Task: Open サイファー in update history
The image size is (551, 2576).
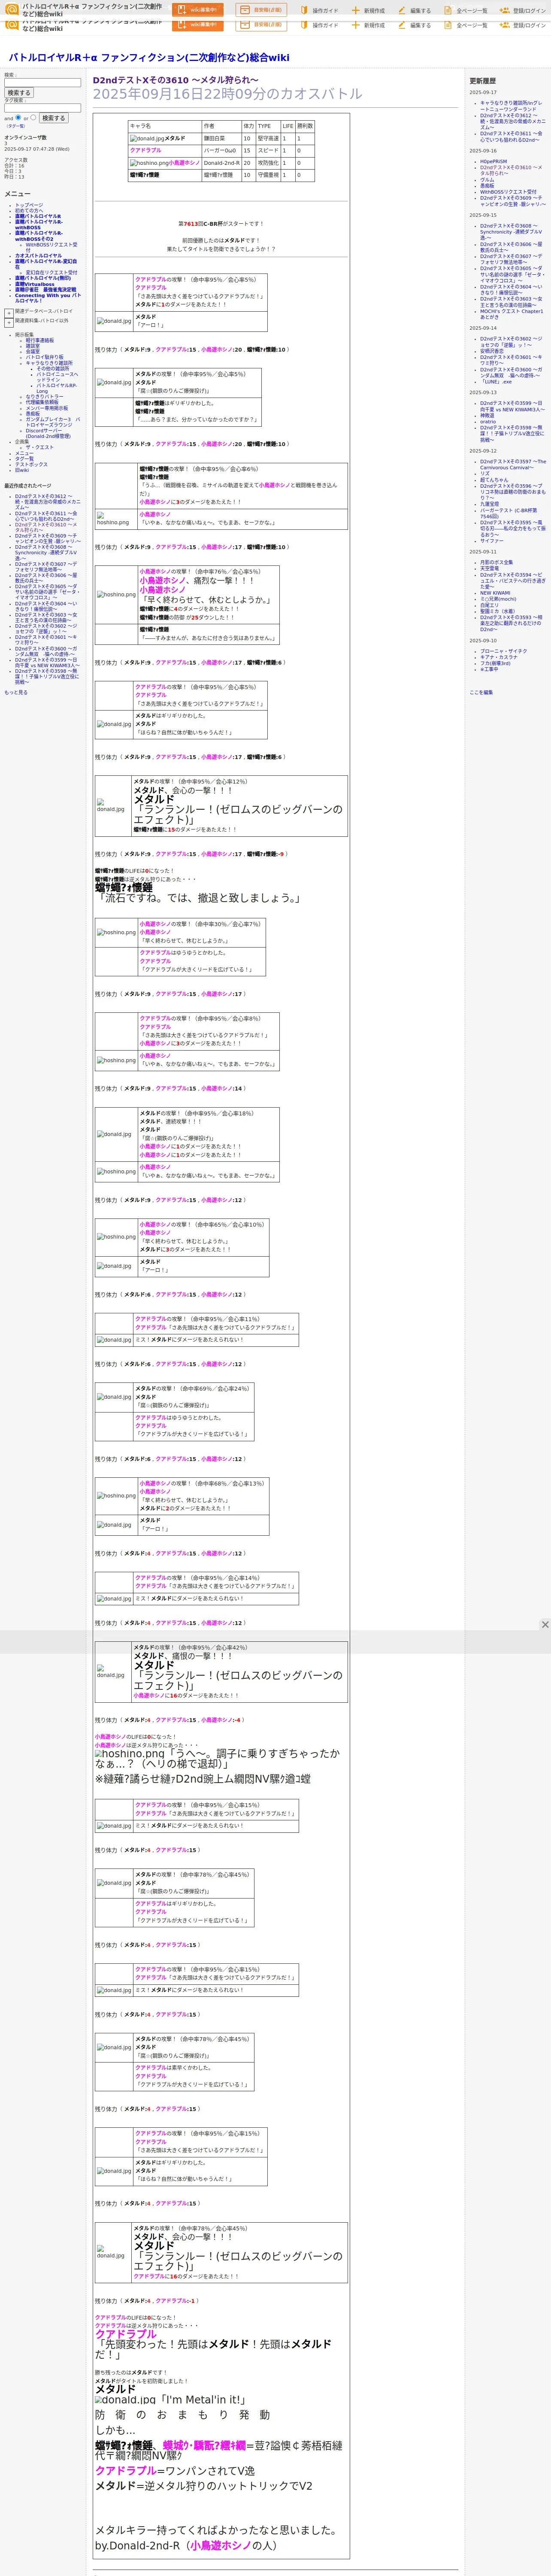Action: tap(492, 541)
